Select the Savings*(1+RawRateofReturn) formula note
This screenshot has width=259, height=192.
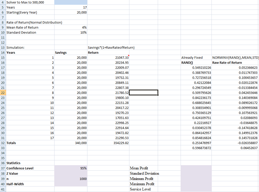tap(111, 47)
